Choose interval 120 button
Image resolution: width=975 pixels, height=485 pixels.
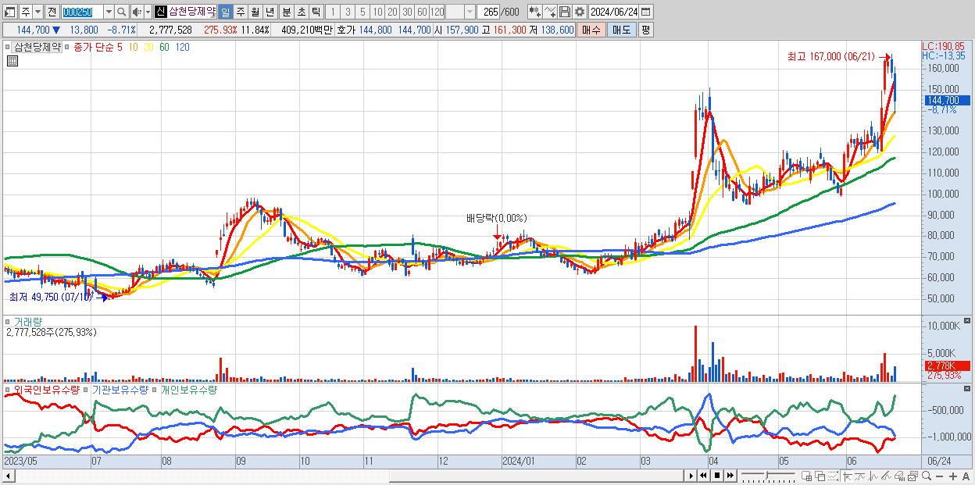[437, 12]
